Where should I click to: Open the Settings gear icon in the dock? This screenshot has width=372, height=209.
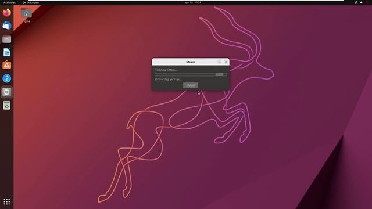pyautogui.click(x=6, y=92)
